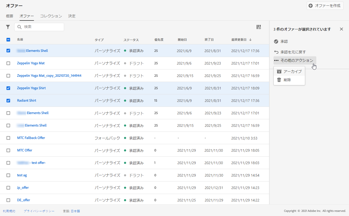Toggle the その他のアクション dropdown
Viewport: 349px width, 216px height.
pyautogui.click(x=295, y=60)
